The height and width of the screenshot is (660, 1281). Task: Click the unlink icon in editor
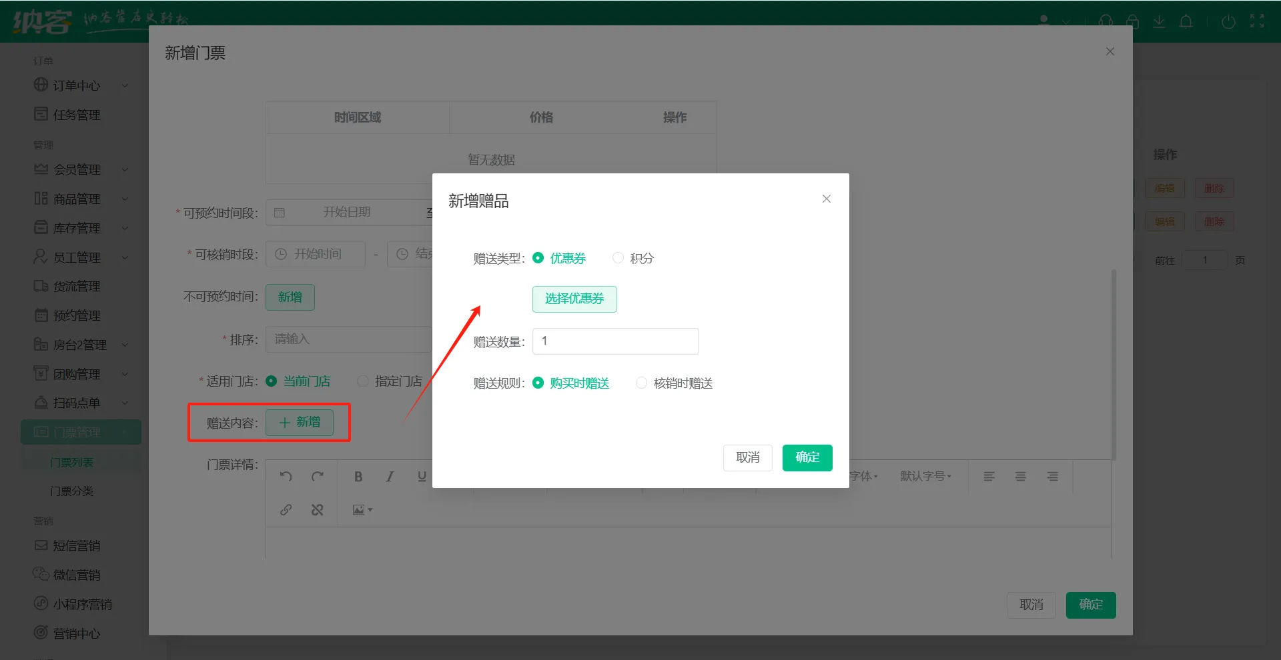click(x=318, y=510)
